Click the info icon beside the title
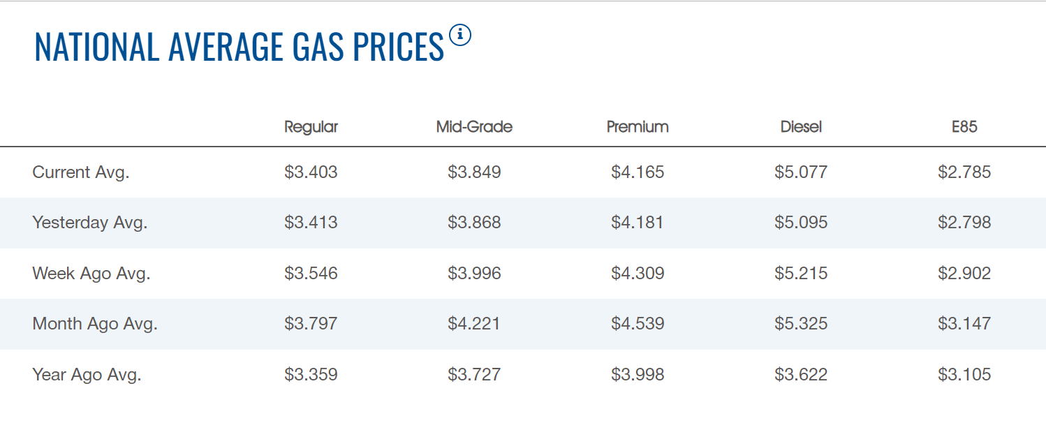 (460, 34)
